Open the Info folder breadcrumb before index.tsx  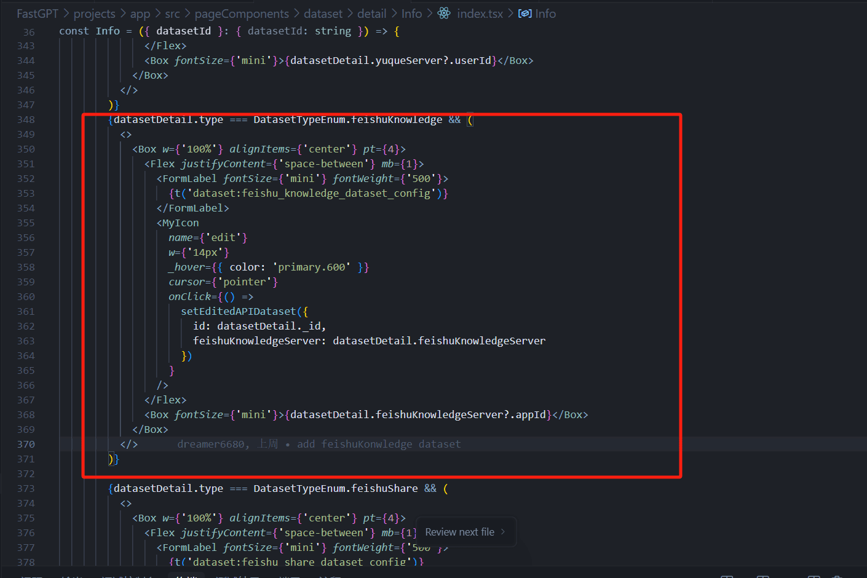pos(411,14)
